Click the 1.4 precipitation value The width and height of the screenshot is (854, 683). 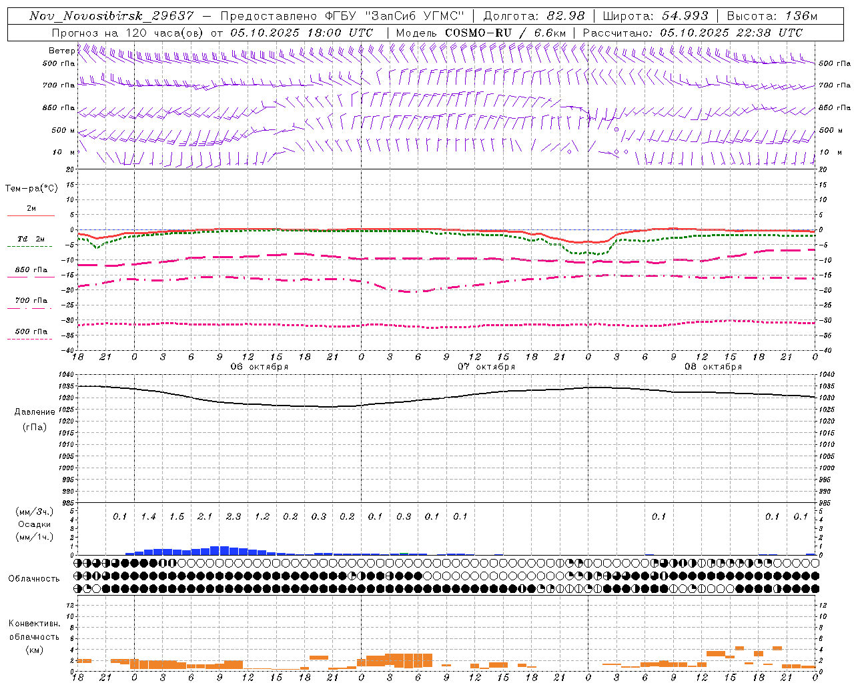pos(148,517)
